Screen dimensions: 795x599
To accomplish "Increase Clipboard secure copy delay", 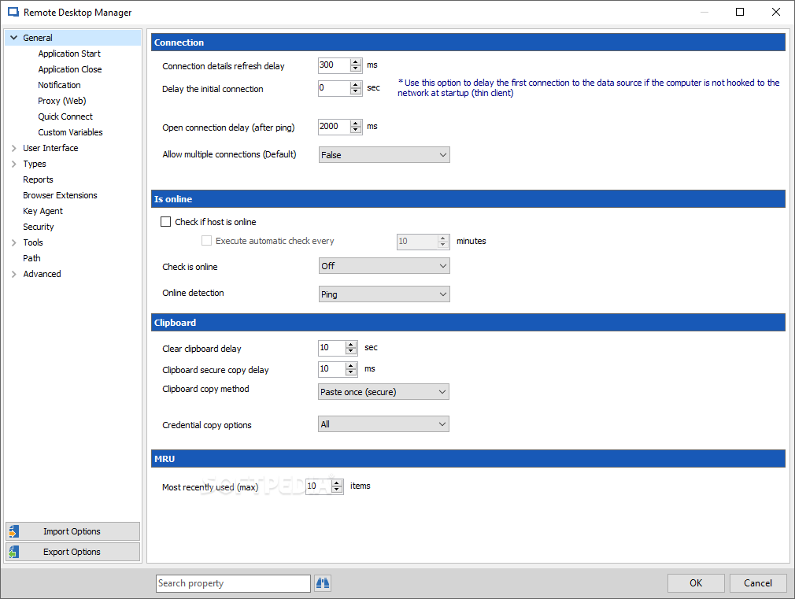I will click(351, 366).
